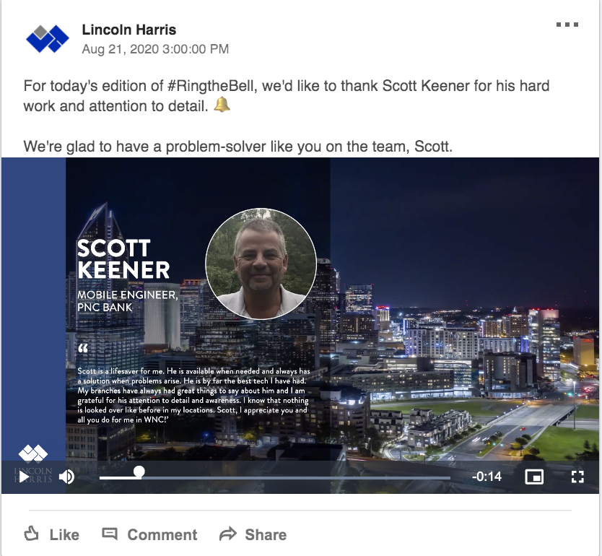Click Scott Keener's circular portrait photo
Image resolution: width=602 pixels, height=556 pixels.
pyautogui.click(x=261, y=264)
